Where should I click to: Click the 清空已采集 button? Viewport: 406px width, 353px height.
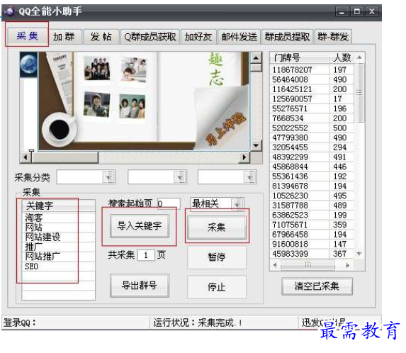pyautogui.click(x=317, y=286)
